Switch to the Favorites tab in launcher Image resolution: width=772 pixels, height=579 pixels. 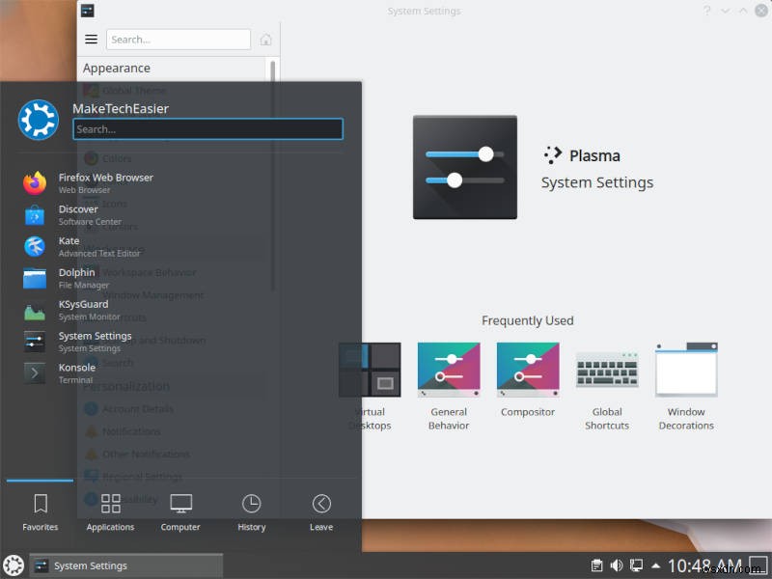pos(40,511)
